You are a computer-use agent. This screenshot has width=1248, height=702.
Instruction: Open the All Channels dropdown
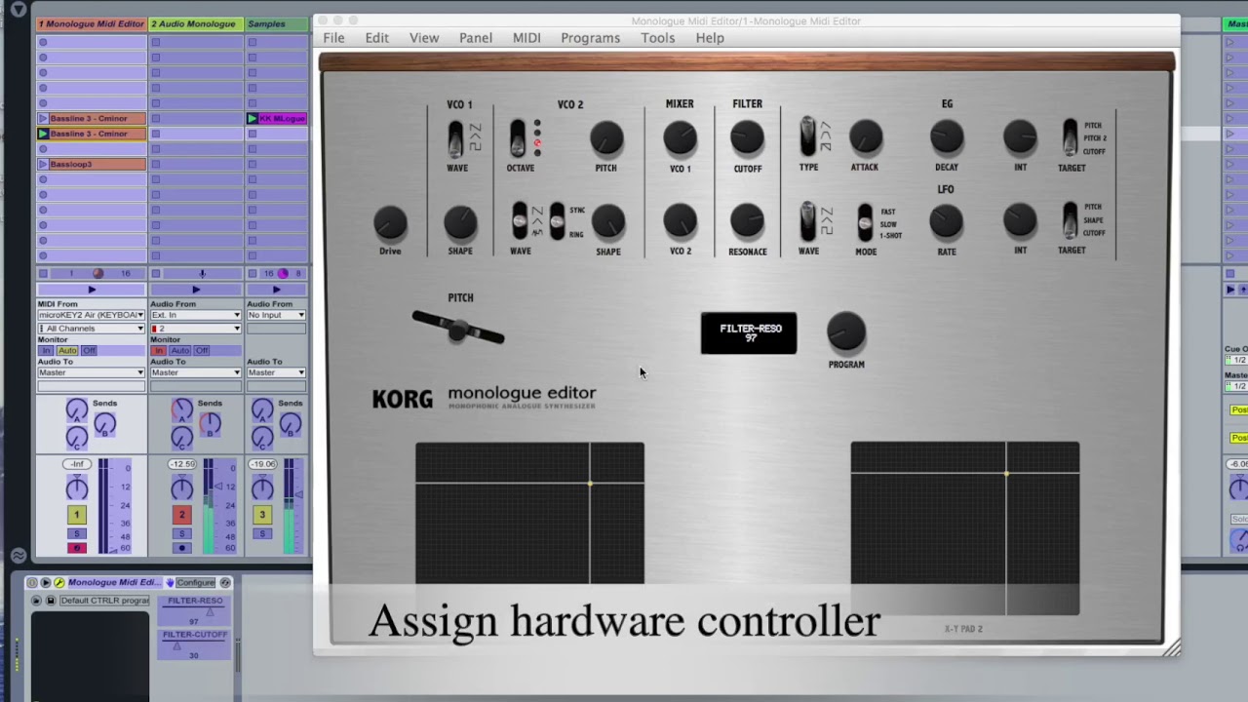point(92,329)
